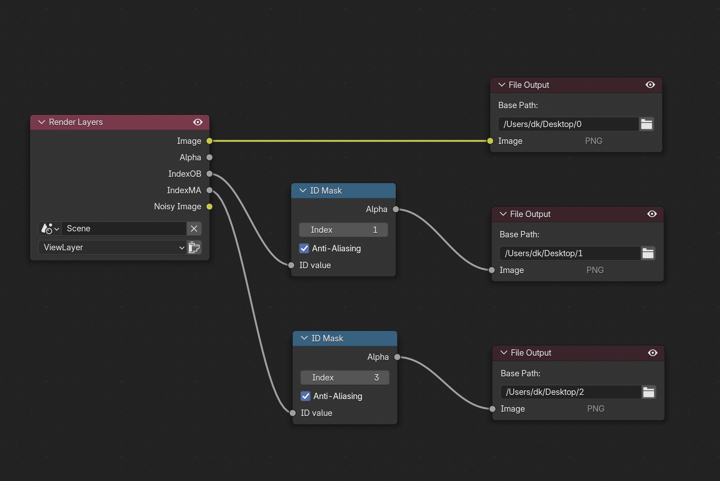Open the ViewLayer dropdown

click(x=112, y=248)
